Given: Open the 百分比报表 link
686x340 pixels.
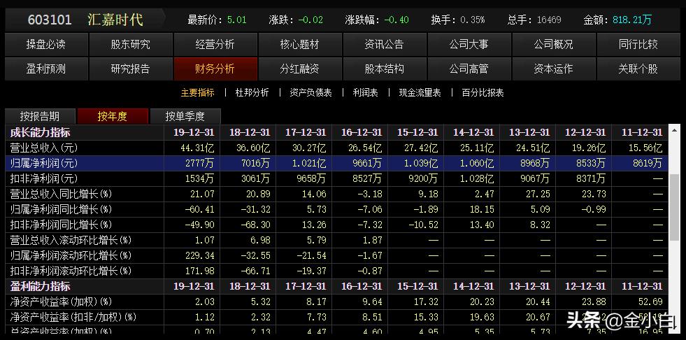Looking at the screenshot, I should (x=483, y=93).
